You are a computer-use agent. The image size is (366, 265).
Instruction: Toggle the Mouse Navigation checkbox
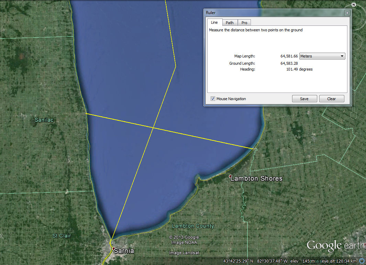[x=213, y=99]
